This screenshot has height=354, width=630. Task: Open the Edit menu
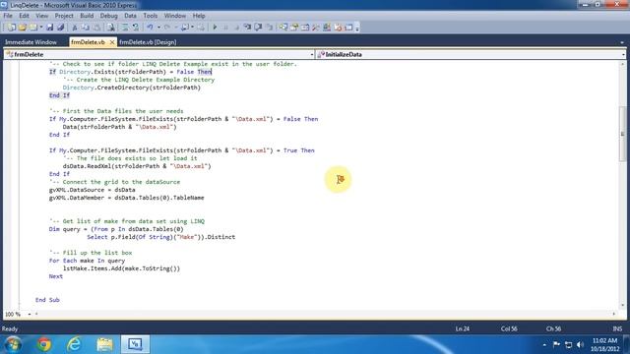[x=24, y=16]
